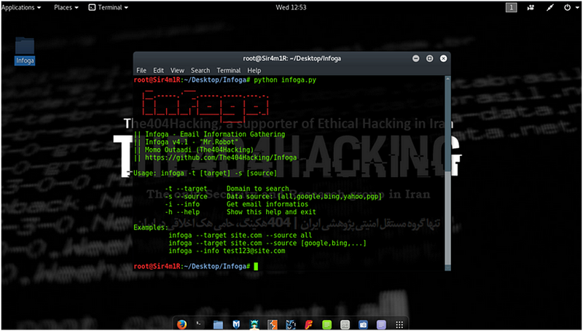The height and width of the screenshot is (331, 583).
Task: Launch Faraday red F icon in dock
Action: (x=308, y=324)
